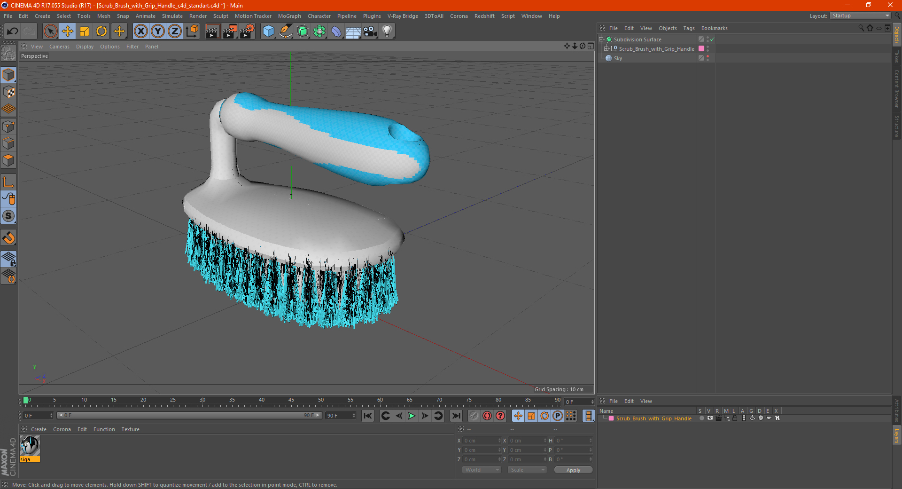The height and width of the screenshot is (489, 902).
Task: Toggle layer View icon for Scrub_Brush layer
Action: 710,418
